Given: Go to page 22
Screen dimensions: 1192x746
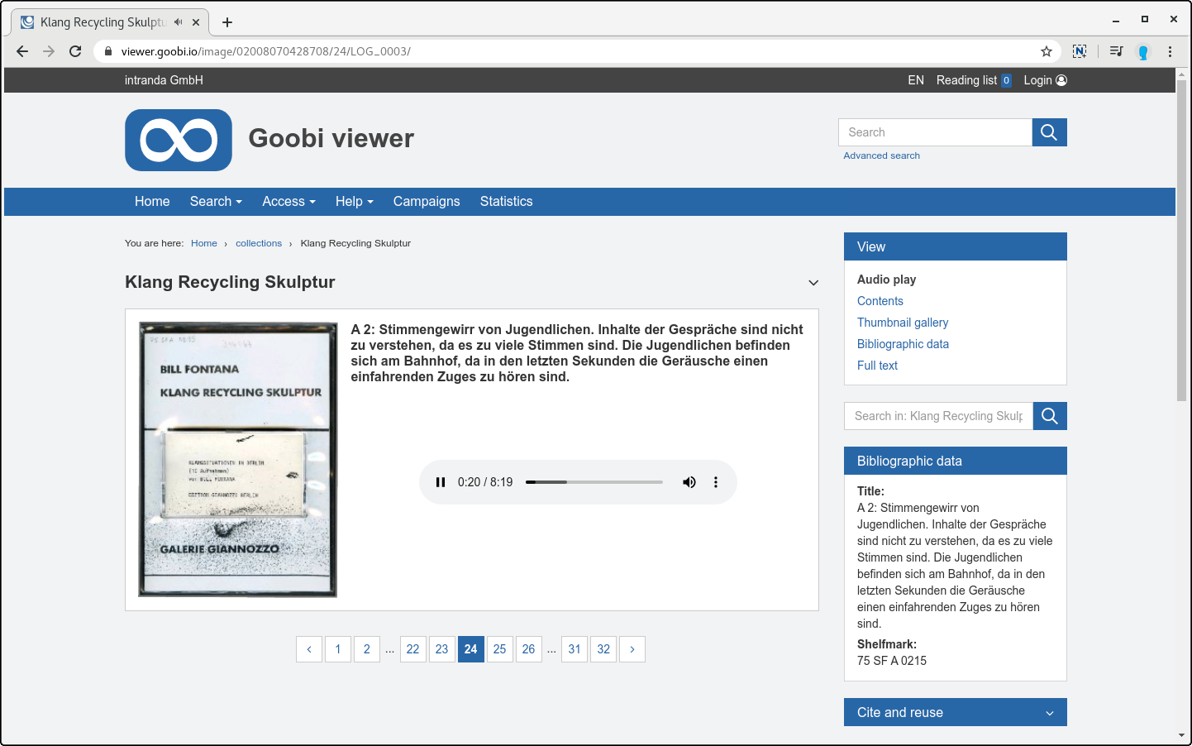Looking at the screenshot, I should coord(413,649).
